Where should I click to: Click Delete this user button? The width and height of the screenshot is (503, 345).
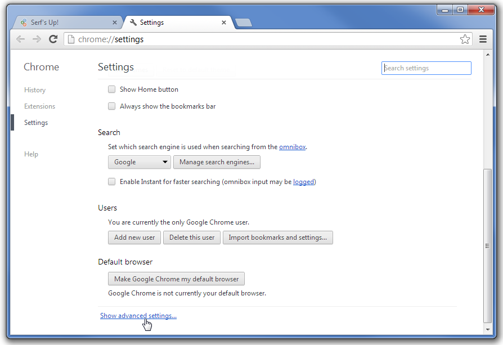click(192, 238)
